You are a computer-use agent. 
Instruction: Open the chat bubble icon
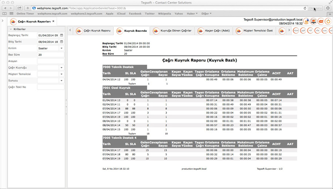tap(321, 21)
